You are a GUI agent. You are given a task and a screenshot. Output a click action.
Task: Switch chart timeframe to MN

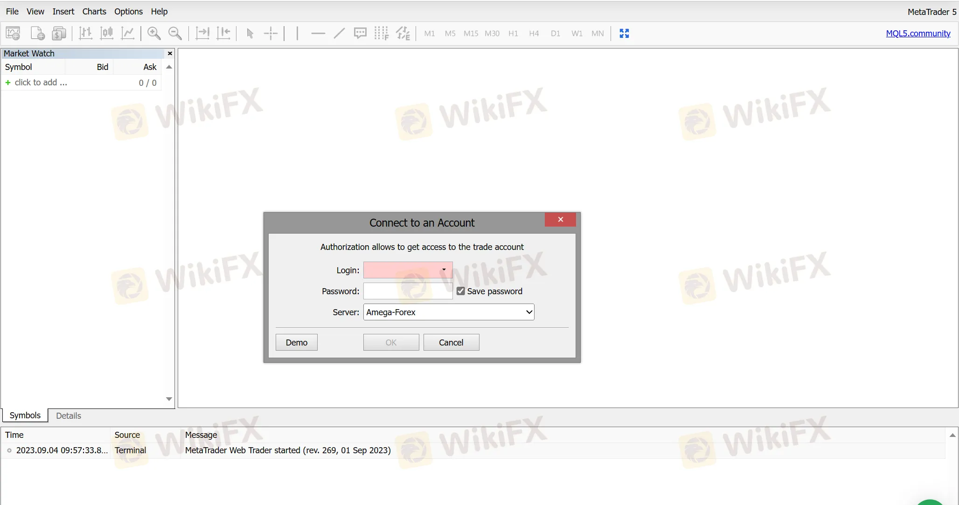pyautogui.click(x=598, y=34)
